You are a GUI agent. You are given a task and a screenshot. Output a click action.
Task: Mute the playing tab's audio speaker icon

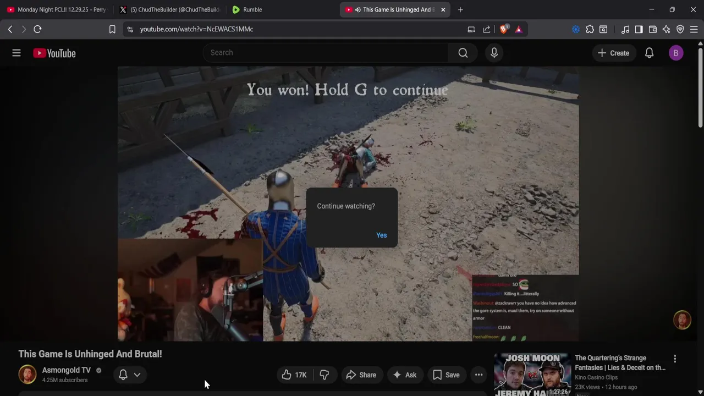point(358,9)
